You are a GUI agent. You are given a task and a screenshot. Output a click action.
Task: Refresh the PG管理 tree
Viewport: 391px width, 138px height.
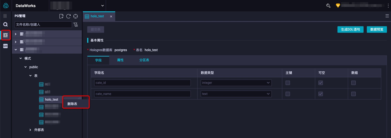coord(68,16)
